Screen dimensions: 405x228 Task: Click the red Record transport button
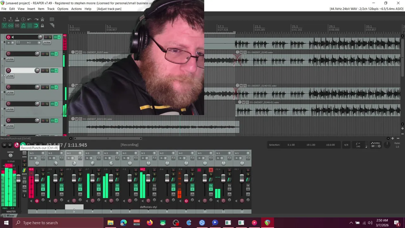click(16, 145)
